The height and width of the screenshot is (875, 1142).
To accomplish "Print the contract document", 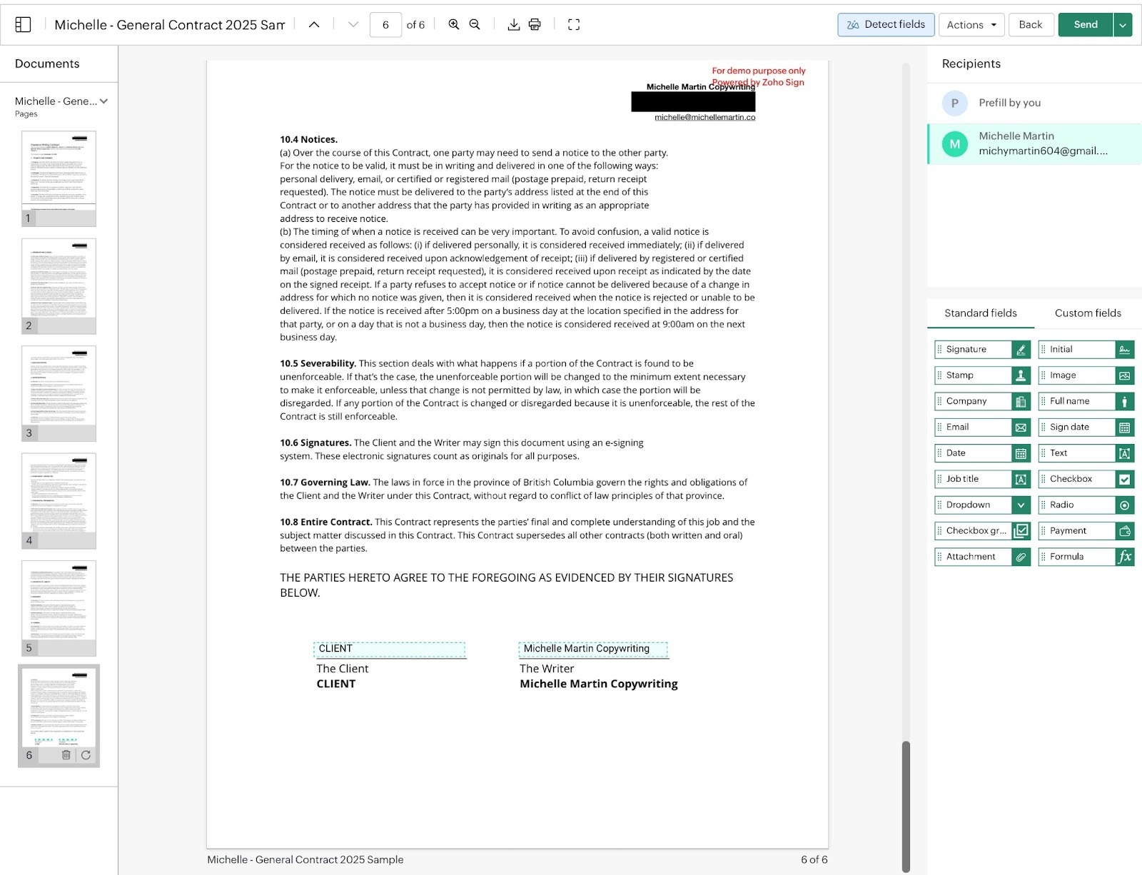I will click(534, 24).
